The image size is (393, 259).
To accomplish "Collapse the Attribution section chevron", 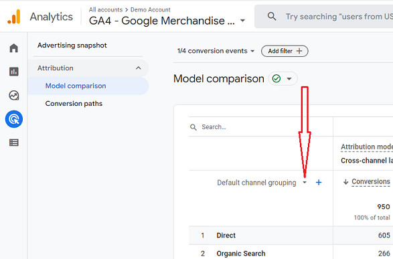I will pyautogui.click(x=139, y=68).
